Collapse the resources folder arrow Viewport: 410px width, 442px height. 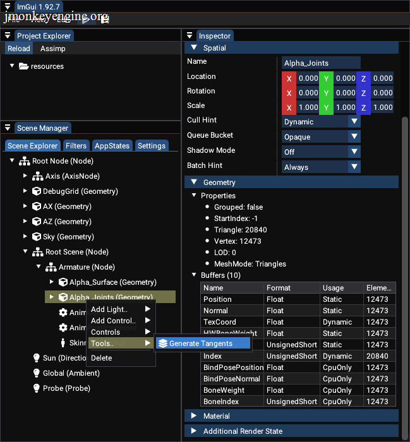(12, 66)
